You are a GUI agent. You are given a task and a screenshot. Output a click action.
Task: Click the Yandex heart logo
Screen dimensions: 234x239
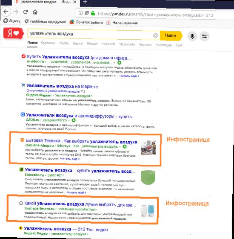(x=13, y=33)
